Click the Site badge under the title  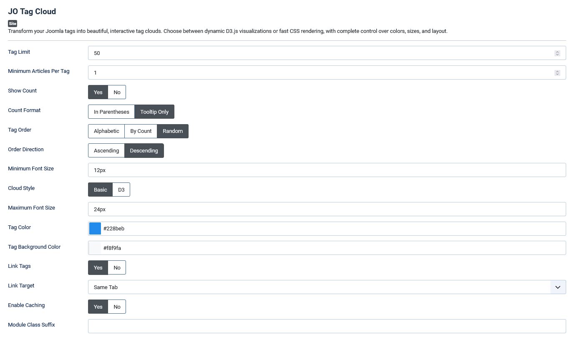pyautogui.click(x=13, y=24)
